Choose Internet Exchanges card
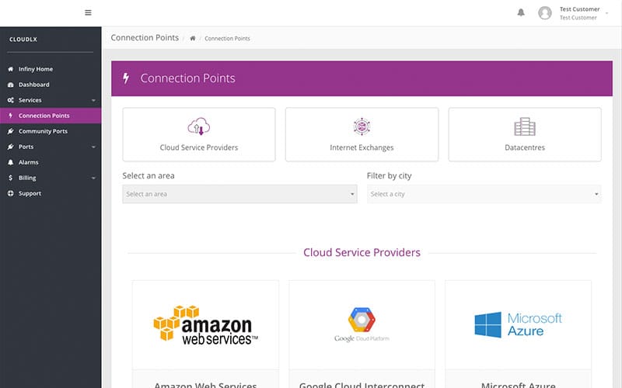622x388 pixels. (x=362, y=134)
